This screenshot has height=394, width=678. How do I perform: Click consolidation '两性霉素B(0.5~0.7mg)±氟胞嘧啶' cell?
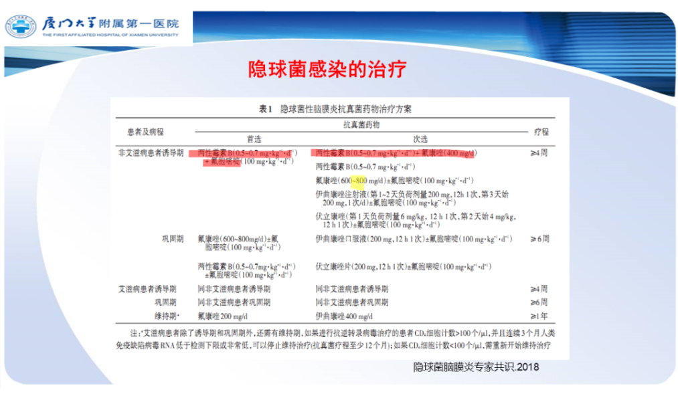246,271
